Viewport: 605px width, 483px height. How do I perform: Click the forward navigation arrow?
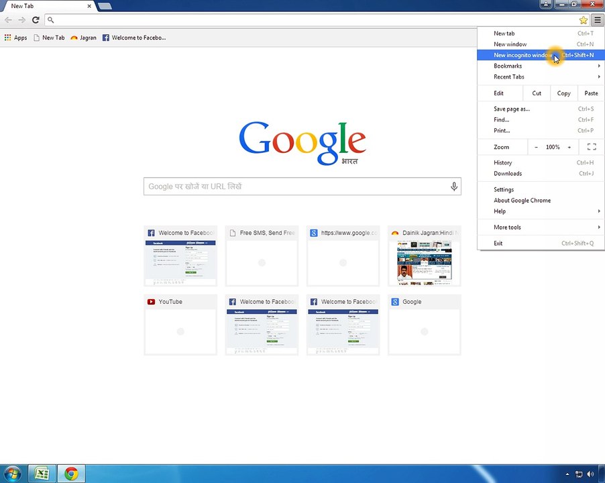(22, 20)
